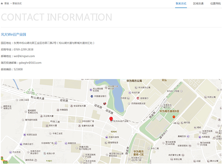Click the 名扬小学 school icon
222x164 pixels.
pyautogui.click(x=45, y=153)
